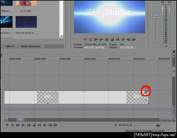Viewport: 177px width, 138px height.
Task: Step to next frame in the timeline transport
Action: pos(55,125)
